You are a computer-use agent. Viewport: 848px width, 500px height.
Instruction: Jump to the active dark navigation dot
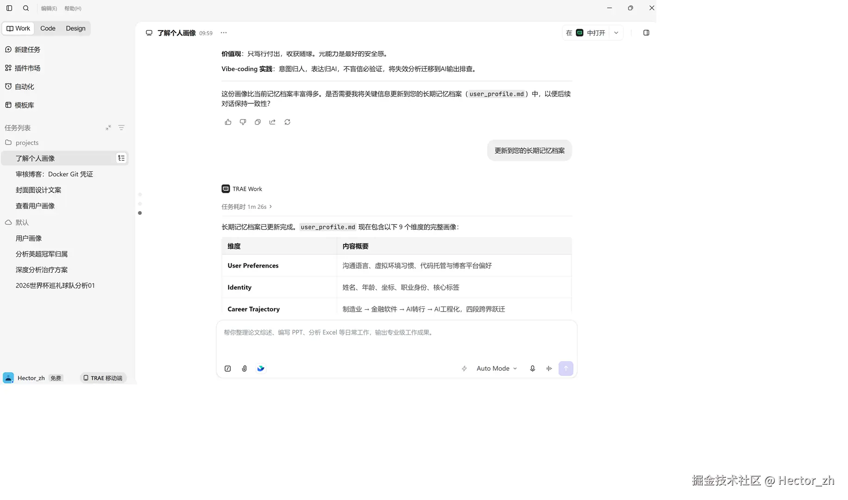pyautogui.click(x=140, y=213)
